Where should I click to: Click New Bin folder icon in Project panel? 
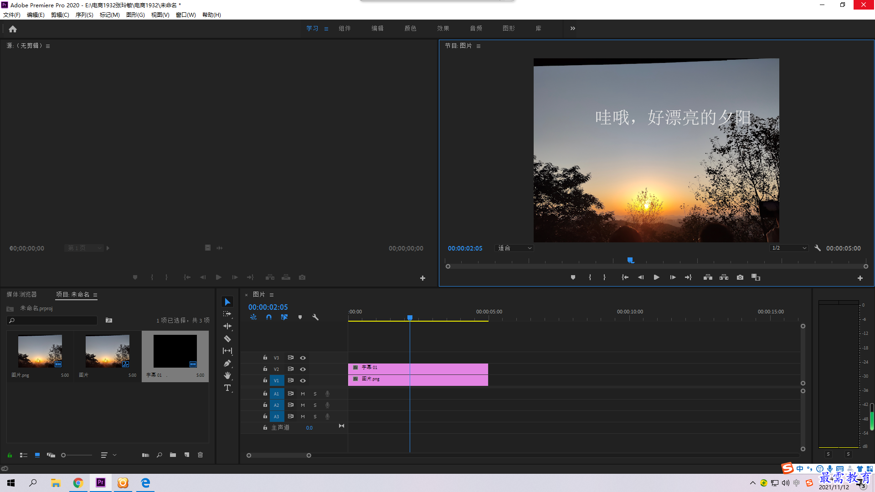[173, 455]
